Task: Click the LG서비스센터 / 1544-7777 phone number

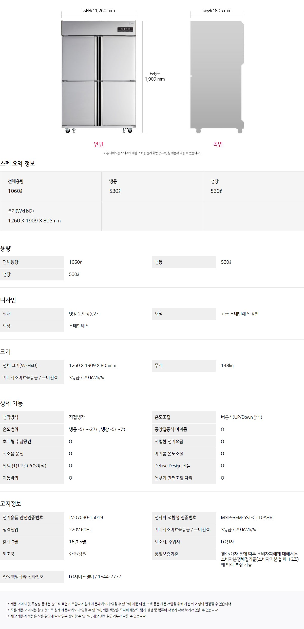Action: (95, 577)
